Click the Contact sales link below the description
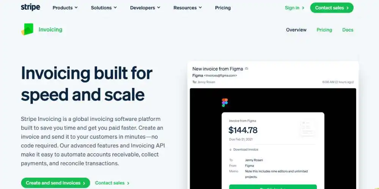The image size is (379, 189). 112,183
